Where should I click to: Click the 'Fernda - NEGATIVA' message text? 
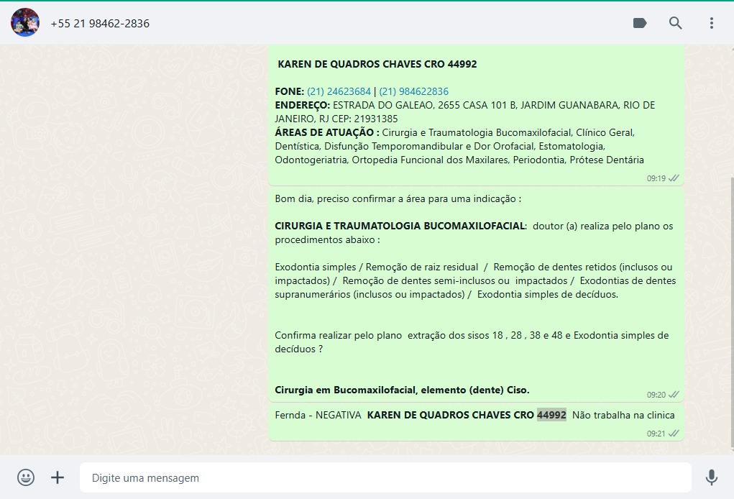click(x=318, y=415)
